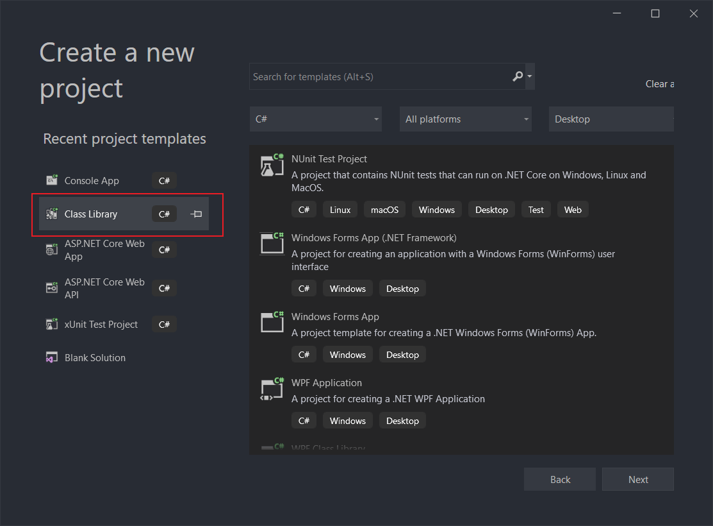Screen dimensions: 713x526
Task: Click the Back button
Action: point(559,479)
